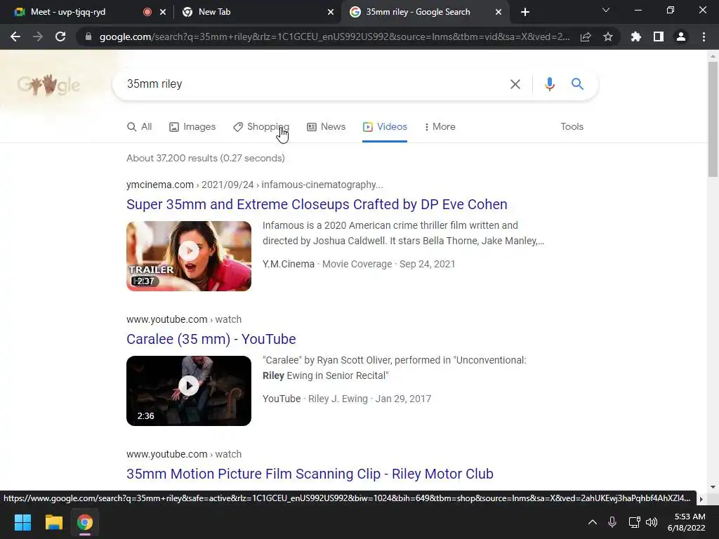Viewport: 719px width, 539px height.
Task: Open the Windows Start menu
Action: pos(22,522)
